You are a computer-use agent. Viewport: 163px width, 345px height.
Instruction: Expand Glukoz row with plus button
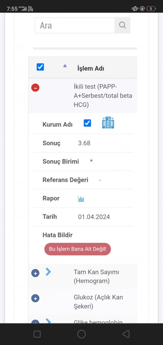pos(35,298)
